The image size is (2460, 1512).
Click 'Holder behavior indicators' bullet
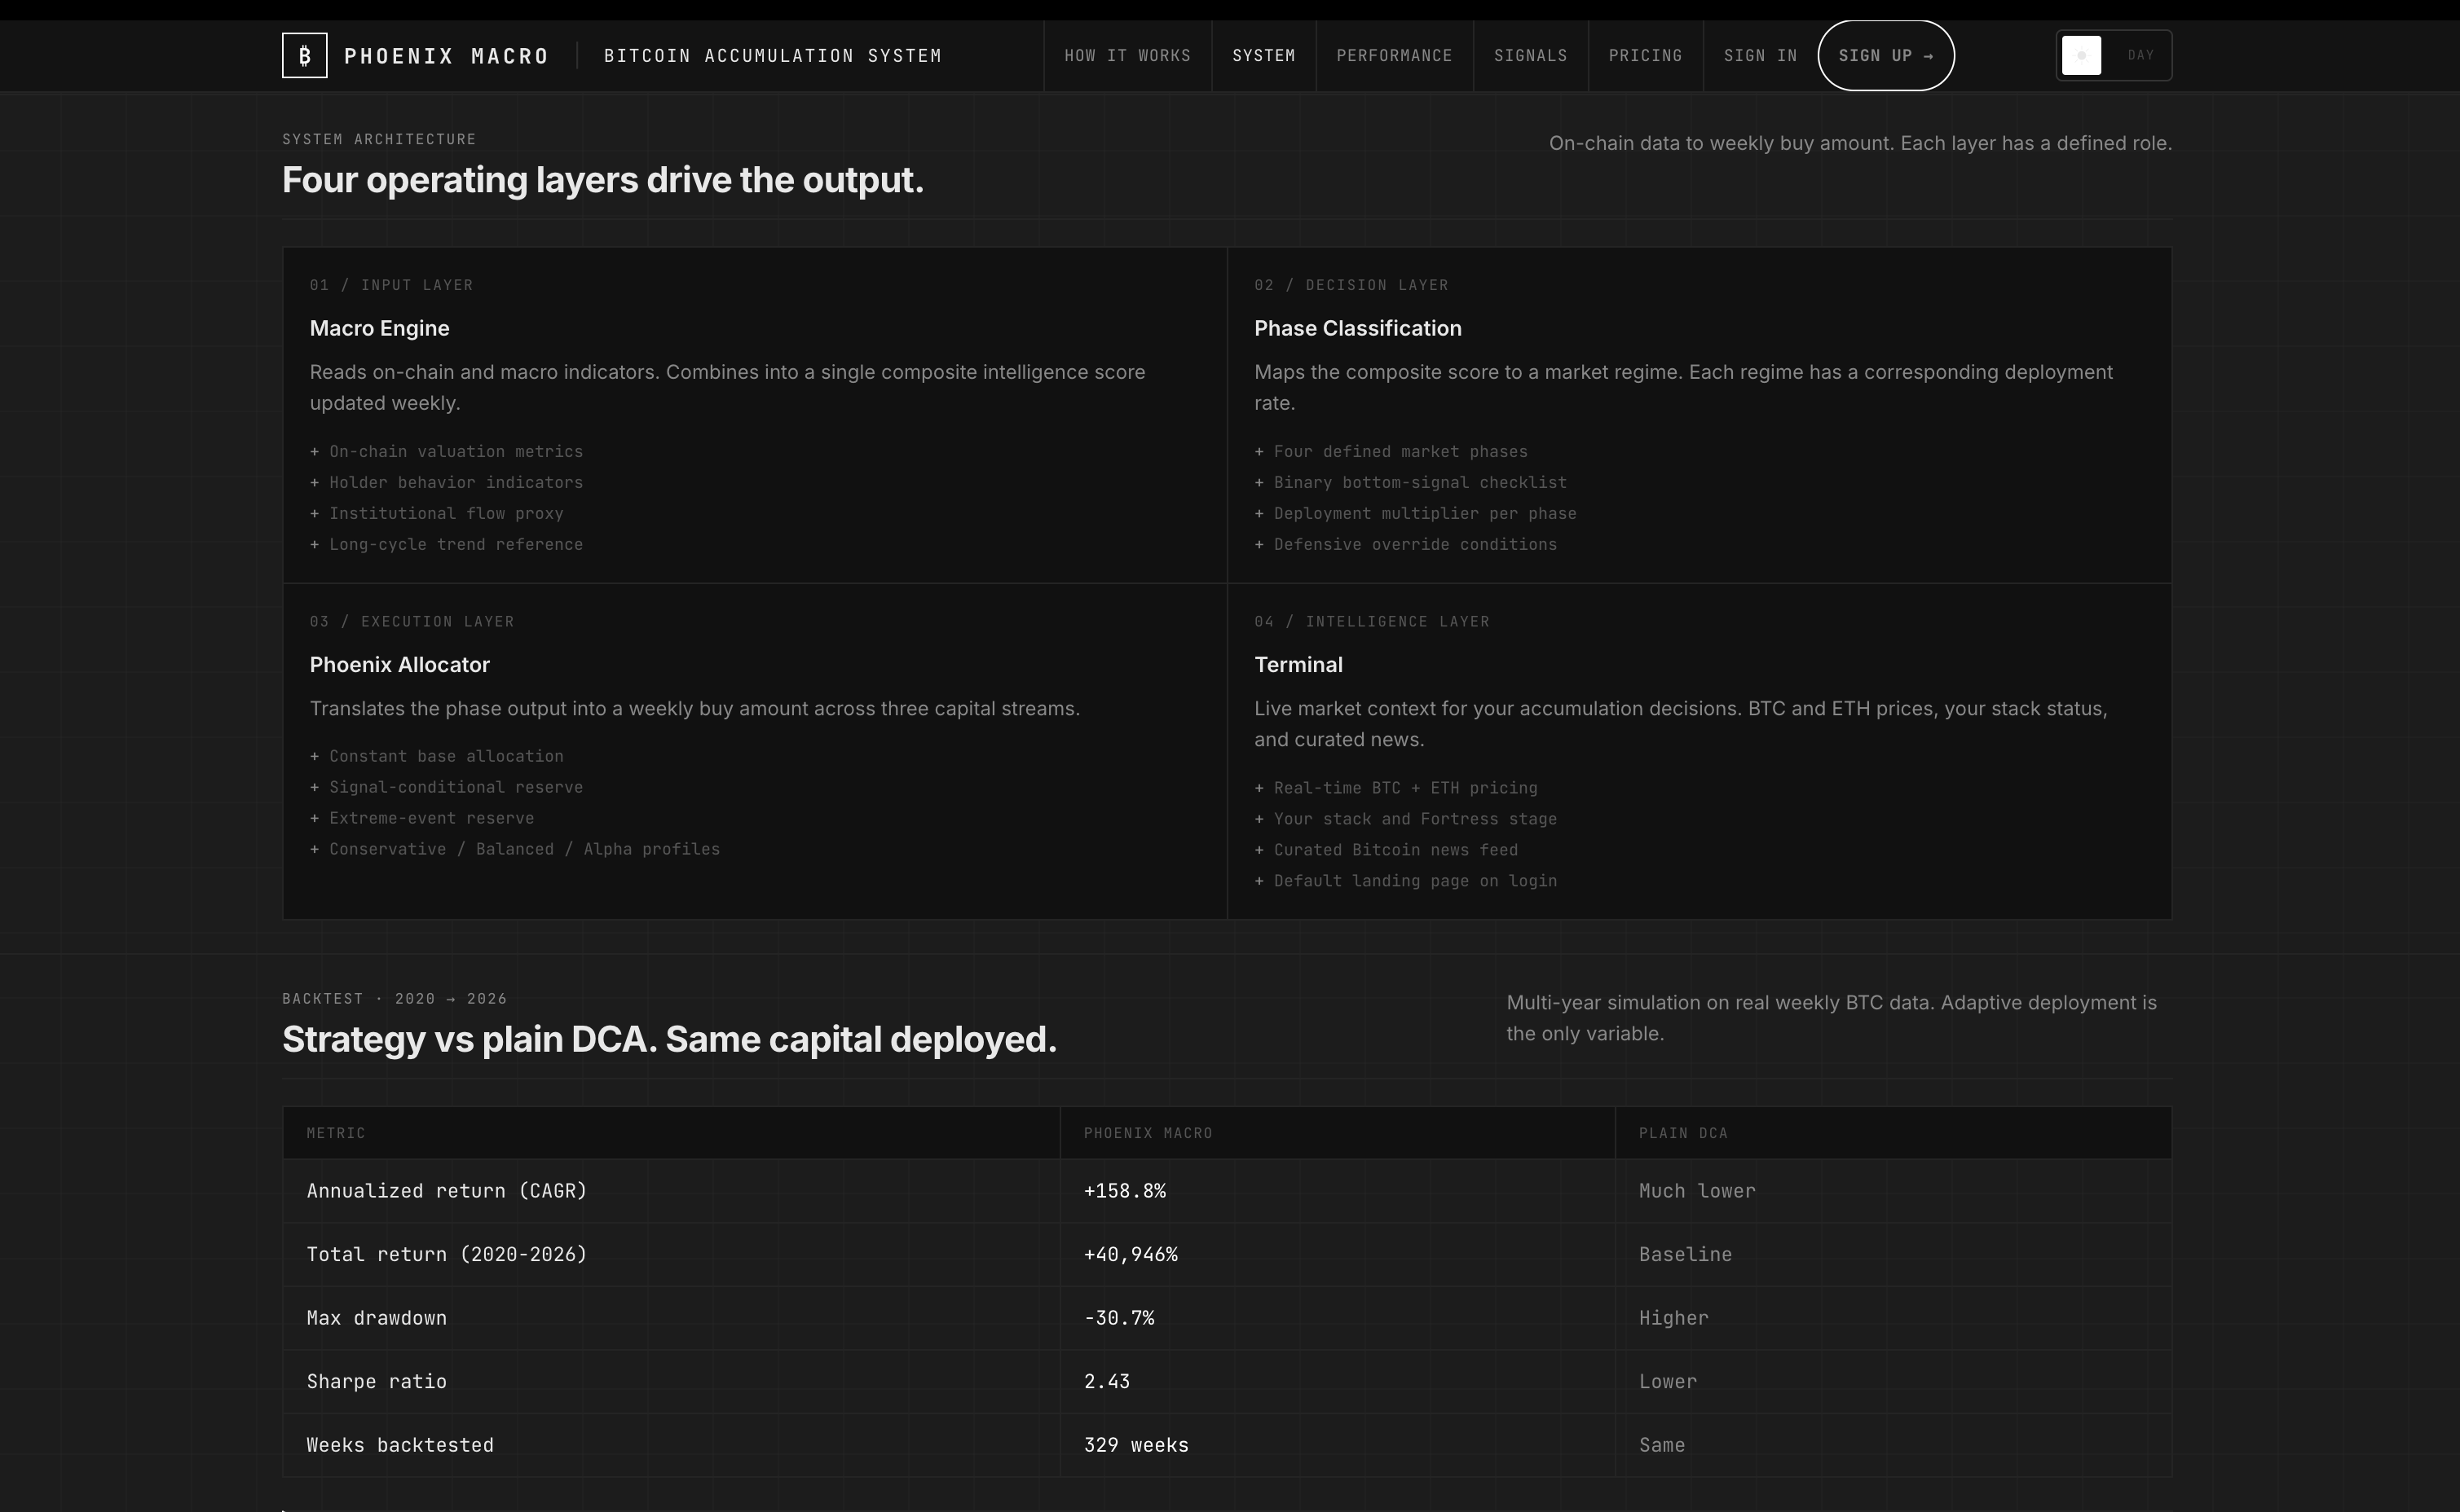446,483
